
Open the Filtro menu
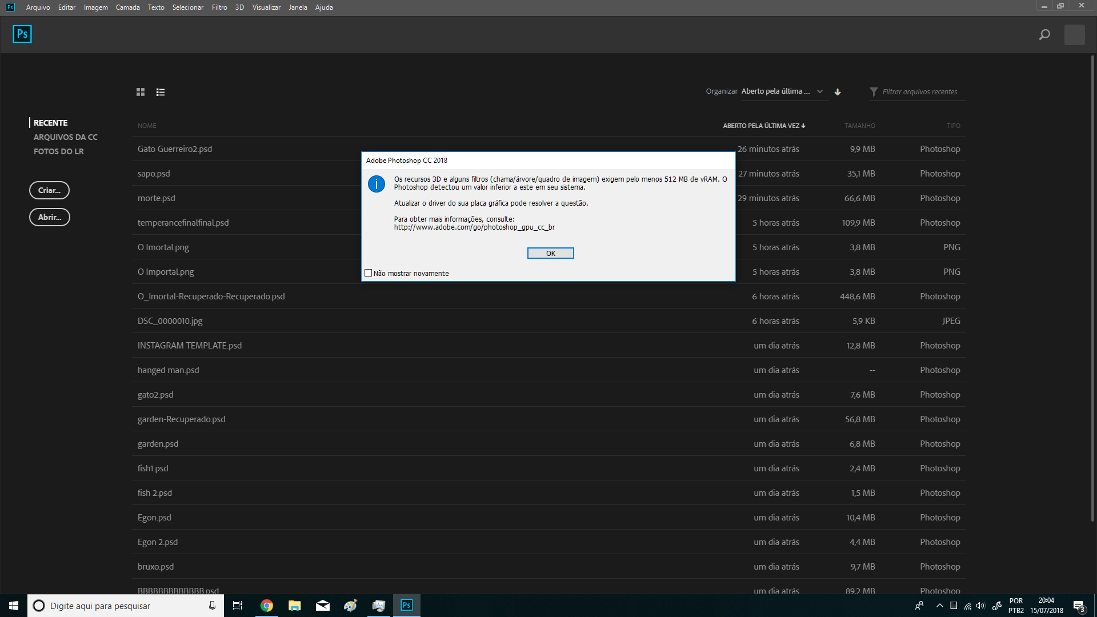(x=219, y=7)
